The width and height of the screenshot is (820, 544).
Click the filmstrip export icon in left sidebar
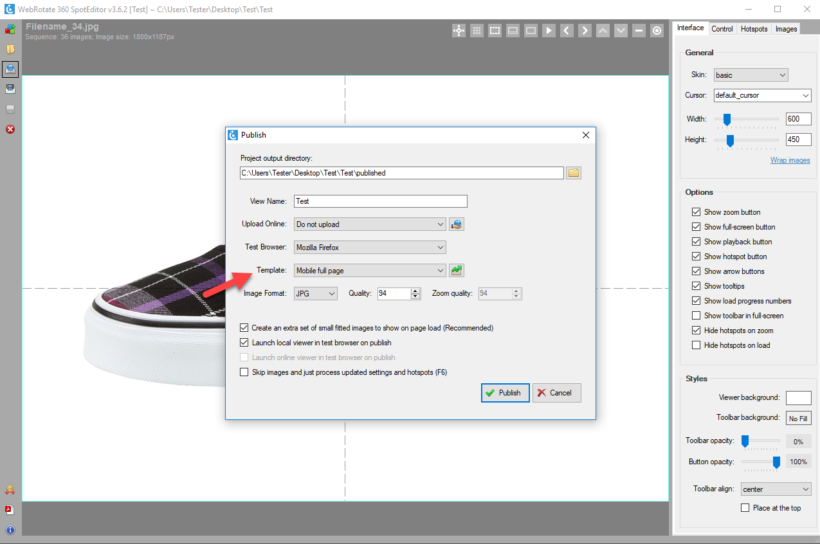[x=10, y=89]
